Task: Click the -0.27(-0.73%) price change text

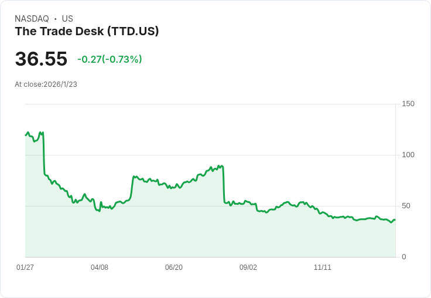Action: 110,59
